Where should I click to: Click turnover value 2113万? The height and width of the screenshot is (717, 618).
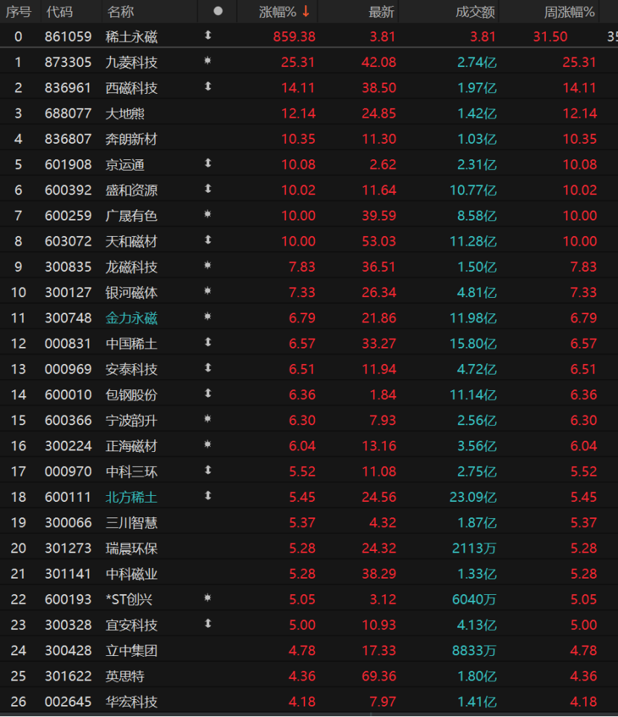coord(474,549)
